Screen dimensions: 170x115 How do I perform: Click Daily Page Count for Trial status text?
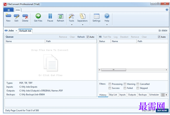22,111
